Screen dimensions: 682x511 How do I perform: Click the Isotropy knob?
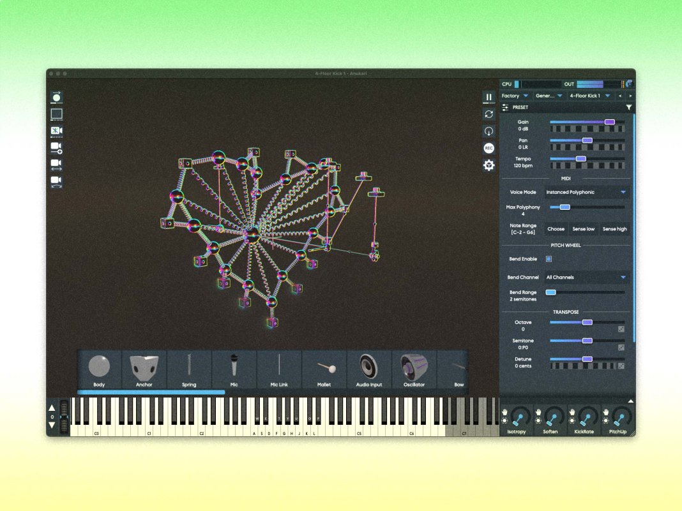pos(520,418)
